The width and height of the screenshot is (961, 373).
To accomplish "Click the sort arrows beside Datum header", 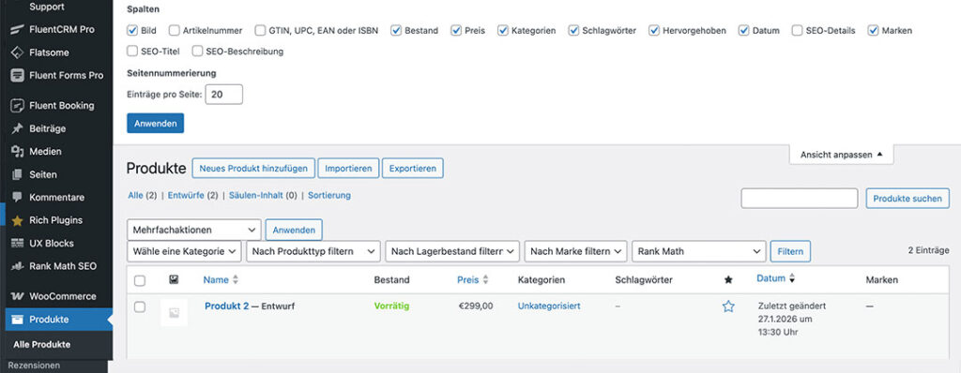I will coord(792,278).
